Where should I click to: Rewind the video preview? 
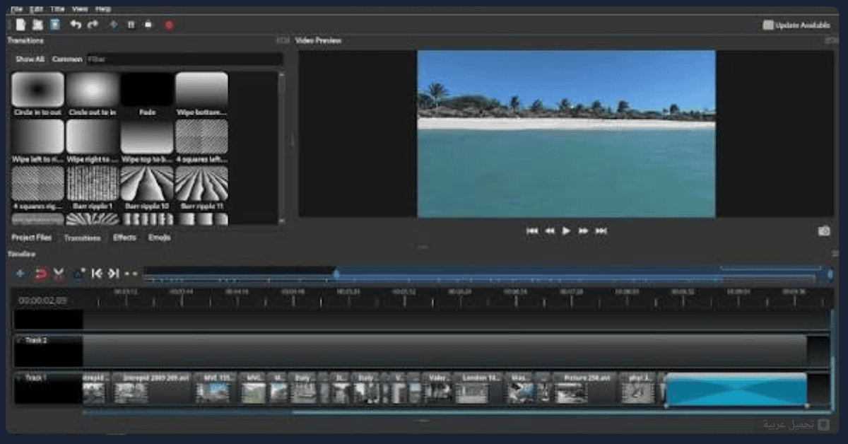click(x=550, y=231)
